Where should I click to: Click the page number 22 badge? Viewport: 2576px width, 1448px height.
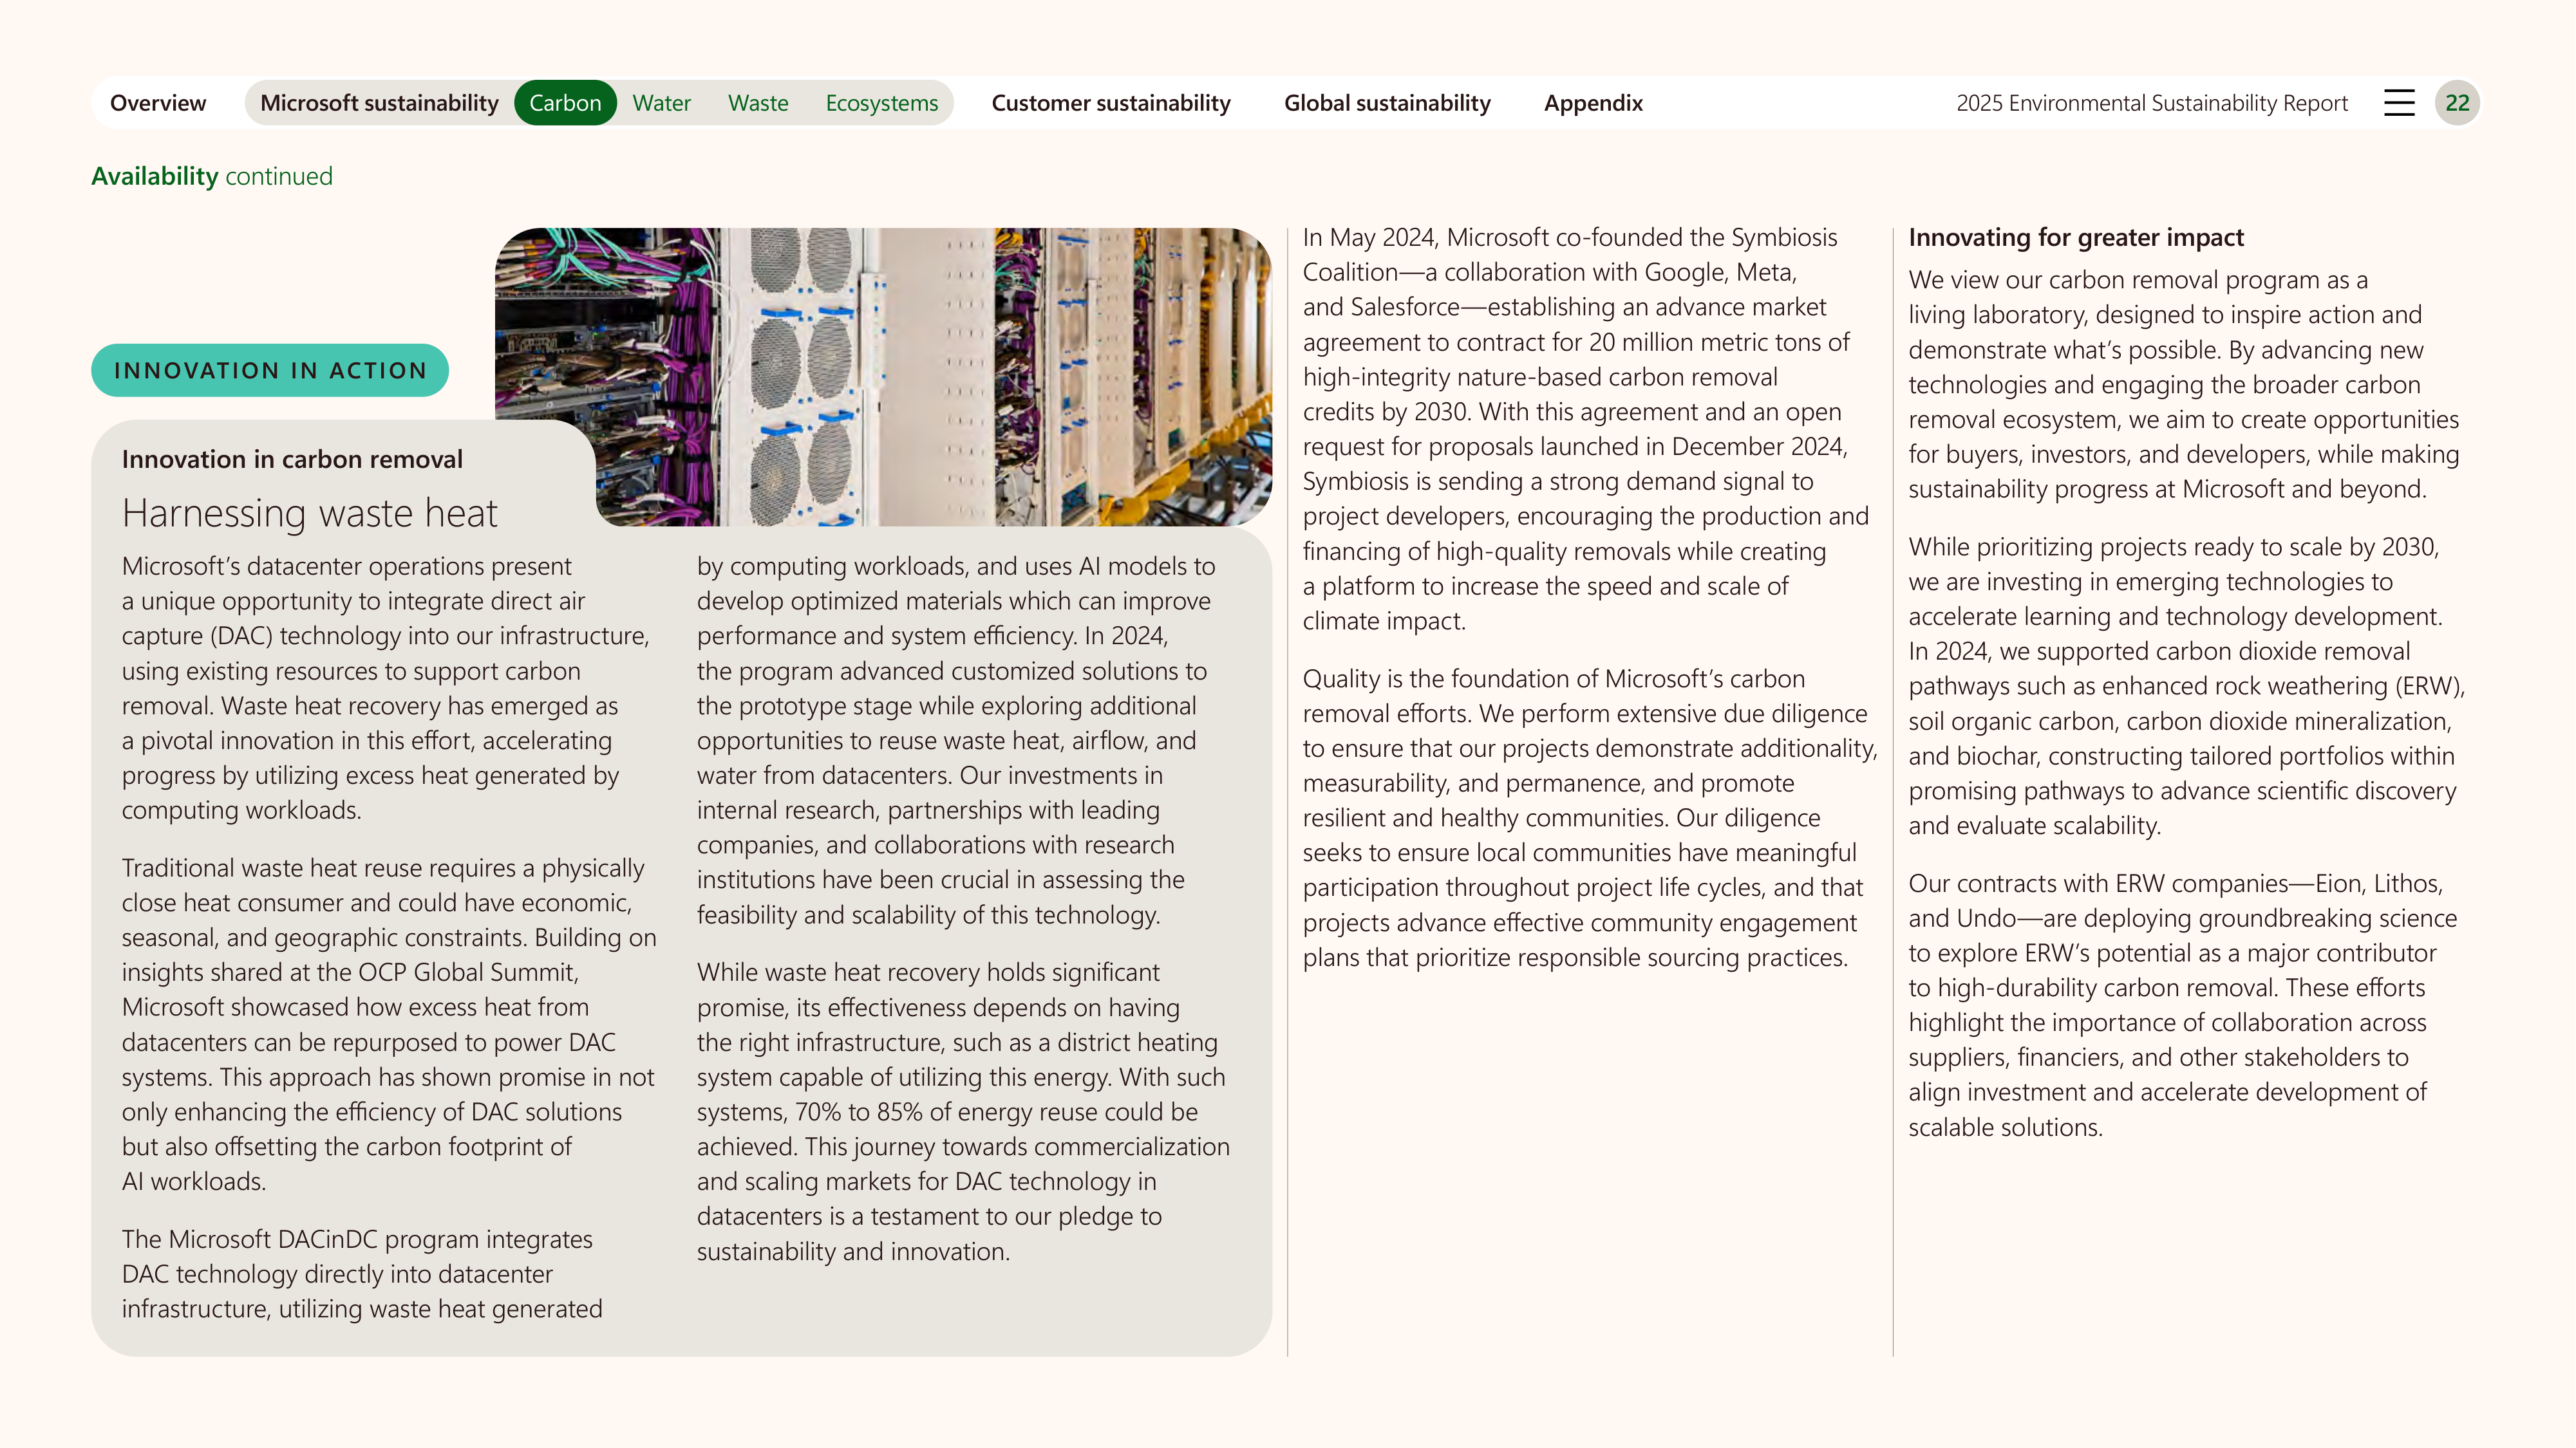[x=2457, y=103]
